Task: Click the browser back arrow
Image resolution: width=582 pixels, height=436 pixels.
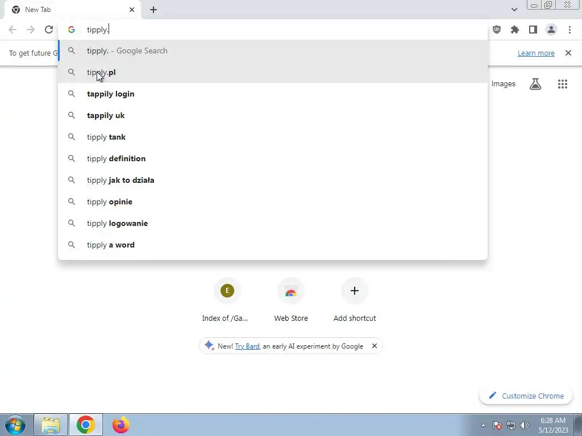Action: click(13, 30)
